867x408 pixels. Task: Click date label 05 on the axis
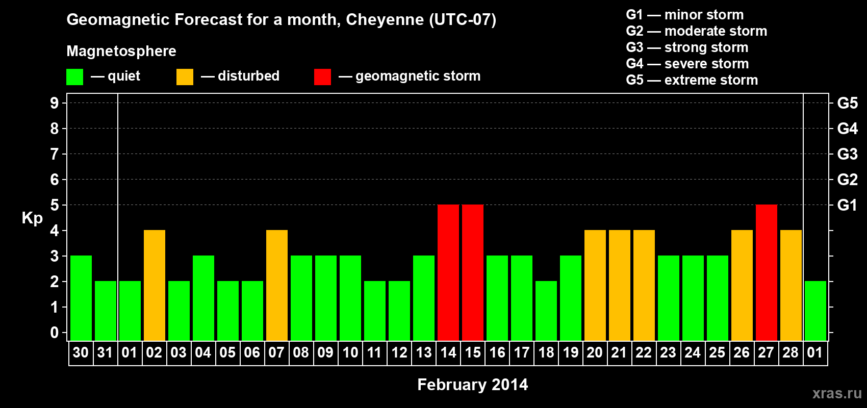pos(227,353)
